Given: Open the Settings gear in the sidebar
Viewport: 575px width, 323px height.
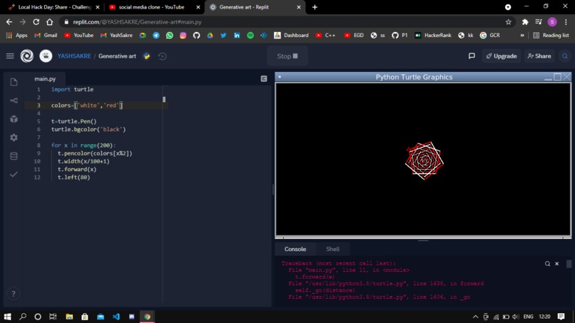Looking at the screenshot, I should [14, 138].
